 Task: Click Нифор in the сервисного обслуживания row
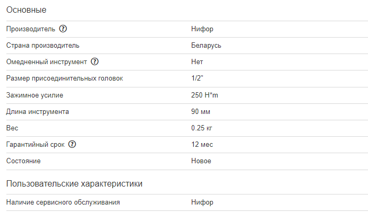click(202, 202)
